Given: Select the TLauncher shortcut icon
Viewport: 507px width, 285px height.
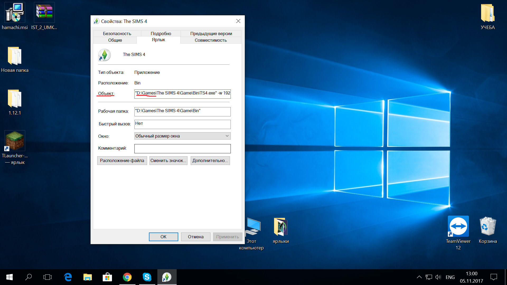Looking at the screenshot, I should [15, 141].
